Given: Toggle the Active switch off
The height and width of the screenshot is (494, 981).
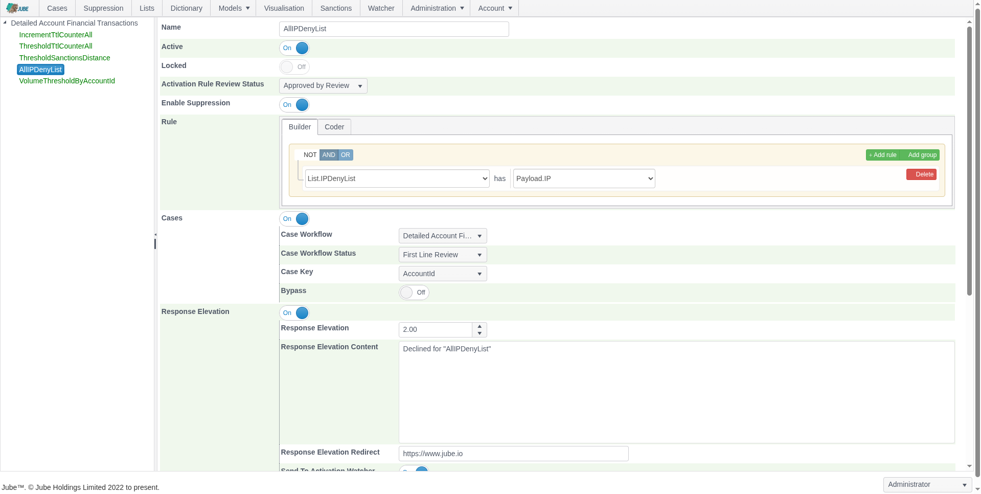Looking at the screenshot, I should click(x=294, y=48).
